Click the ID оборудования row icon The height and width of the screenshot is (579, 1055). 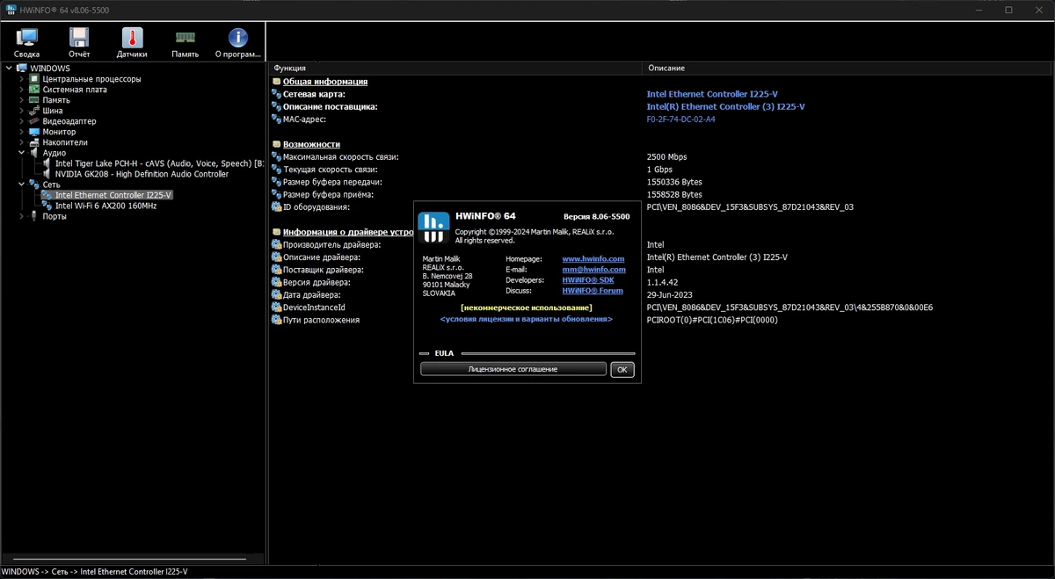click(276, 207)
